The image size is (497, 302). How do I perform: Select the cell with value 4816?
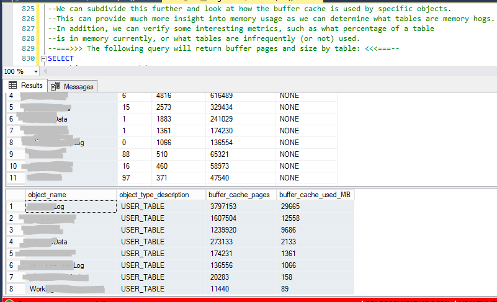pyautogui.click(x=179, y=95)
